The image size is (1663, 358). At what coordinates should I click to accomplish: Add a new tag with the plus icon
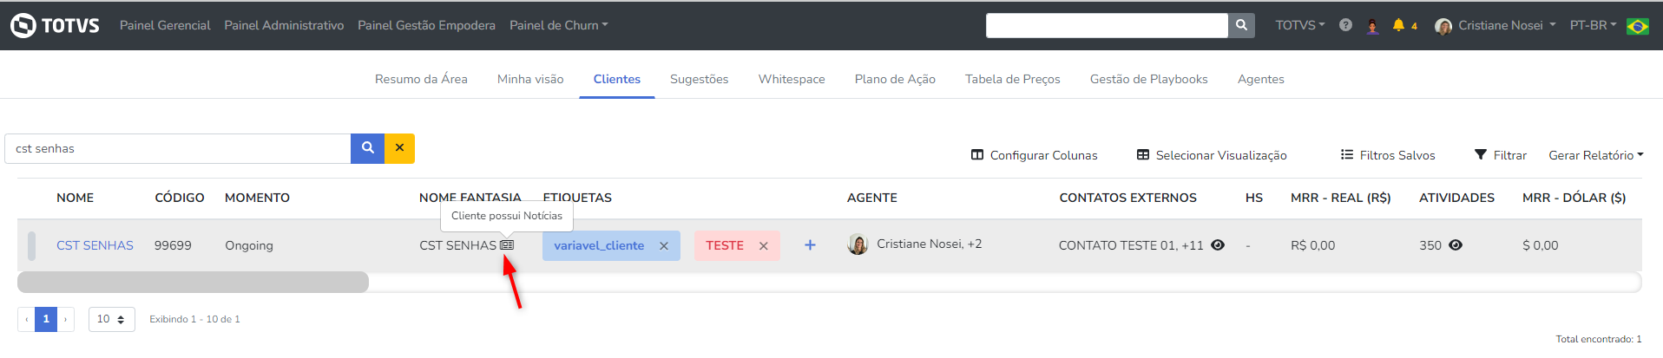(x=810, y=245)
